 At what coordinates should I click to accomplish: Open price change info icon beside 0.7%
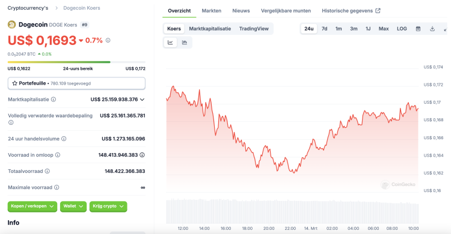click(x=108, y=40)
